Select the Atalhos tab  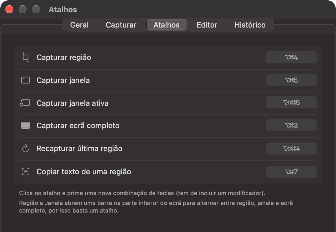167,25
